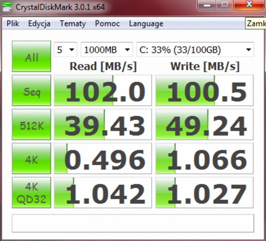Viewport: 266px width, 241px height.
Task: Open the Pomoc menu
Action: click(x=107, y=24)
